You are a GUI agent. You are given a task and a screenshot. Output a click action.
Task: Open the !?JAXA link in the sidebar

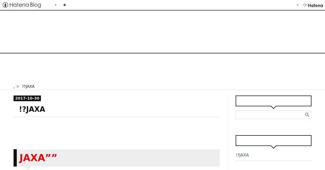point(242,155)
